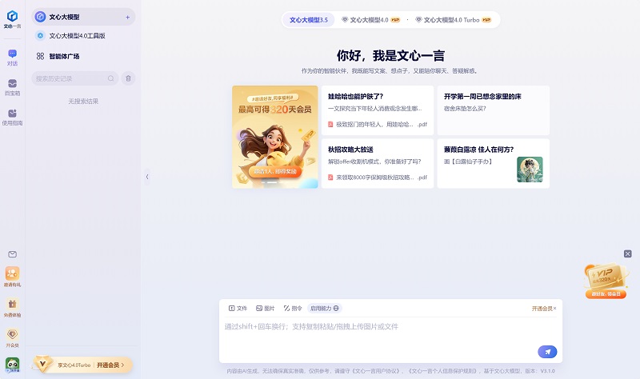
Task: Open the 开学第一周已想念家里的床 card
Action: (x=493, y=110)
